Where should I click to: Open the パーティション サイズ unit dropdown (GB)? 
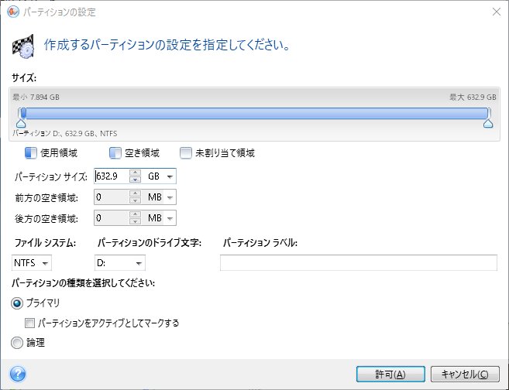pyautogui.click(x=170, y=176)
